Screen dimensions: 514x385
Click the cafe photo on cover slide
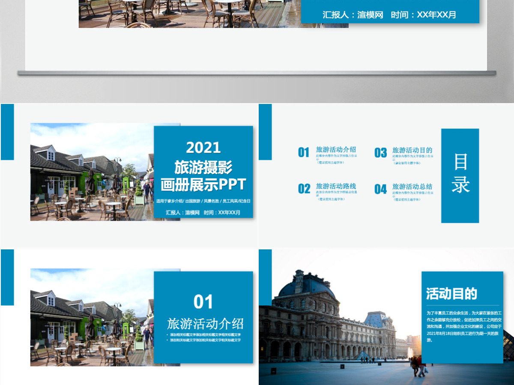(92, 172)
